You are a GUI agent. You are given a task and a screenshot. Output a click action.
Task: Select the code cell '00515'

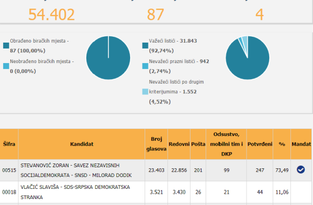tap(9, 170)
